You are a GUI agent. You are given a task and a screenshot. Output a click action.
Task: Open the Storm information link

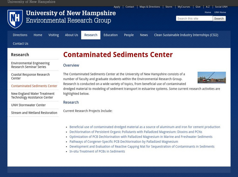pos(169,7)
